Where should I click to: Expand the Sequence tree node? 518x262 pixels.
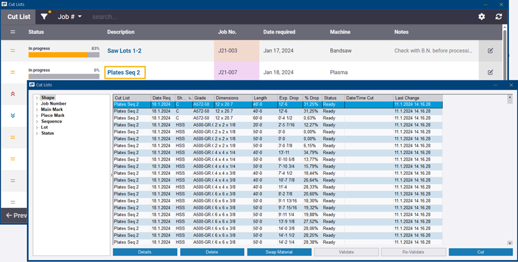(x=37, y=121)
